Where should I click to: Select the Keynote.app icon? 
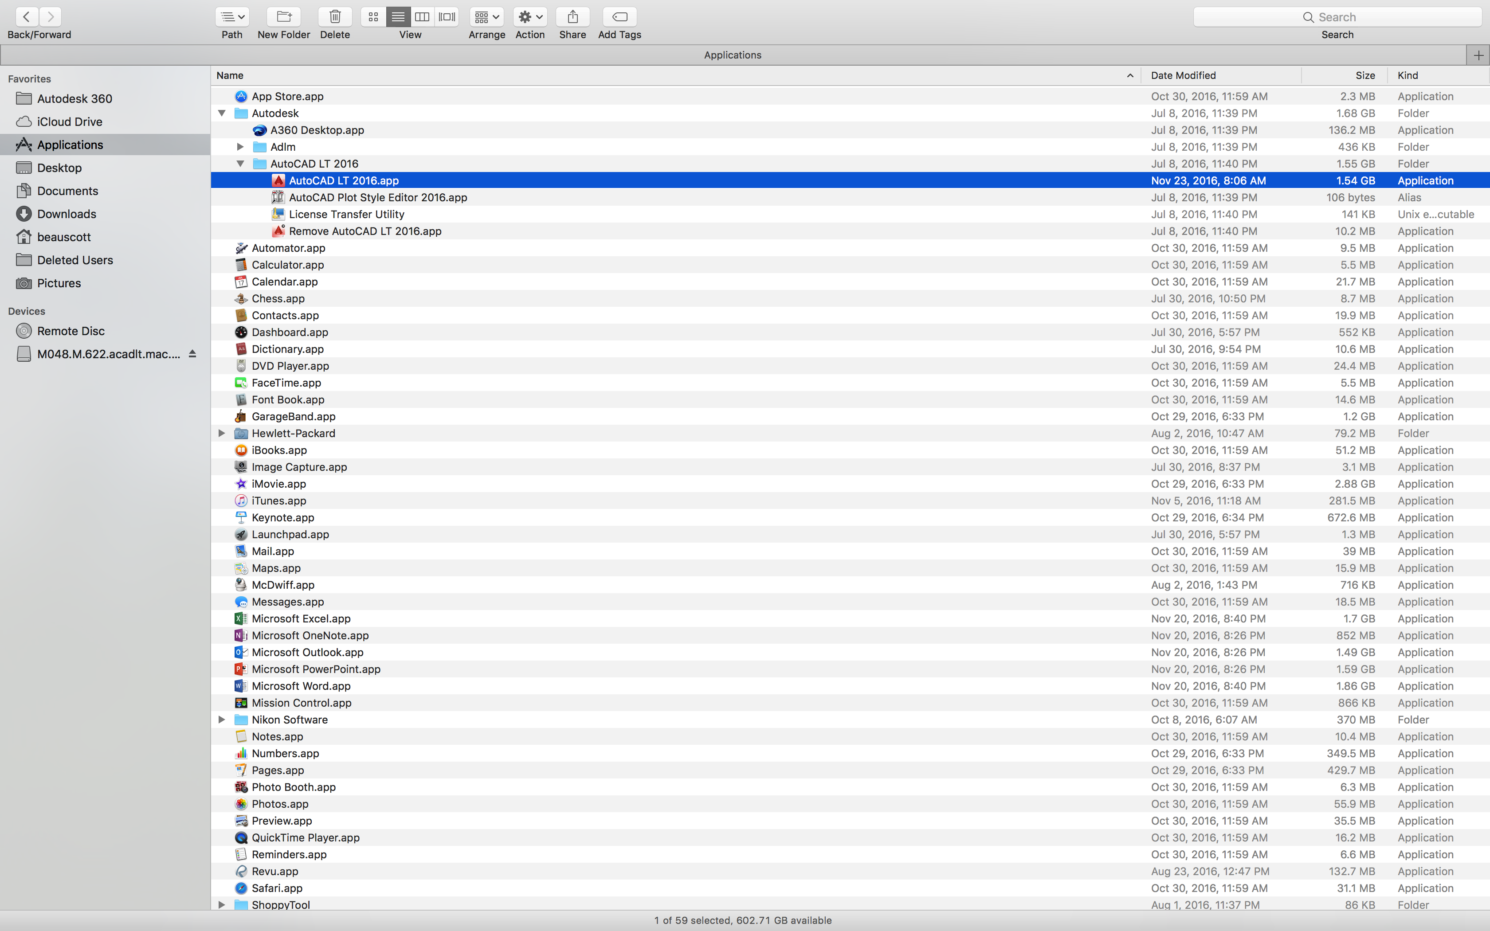point(241,517)
